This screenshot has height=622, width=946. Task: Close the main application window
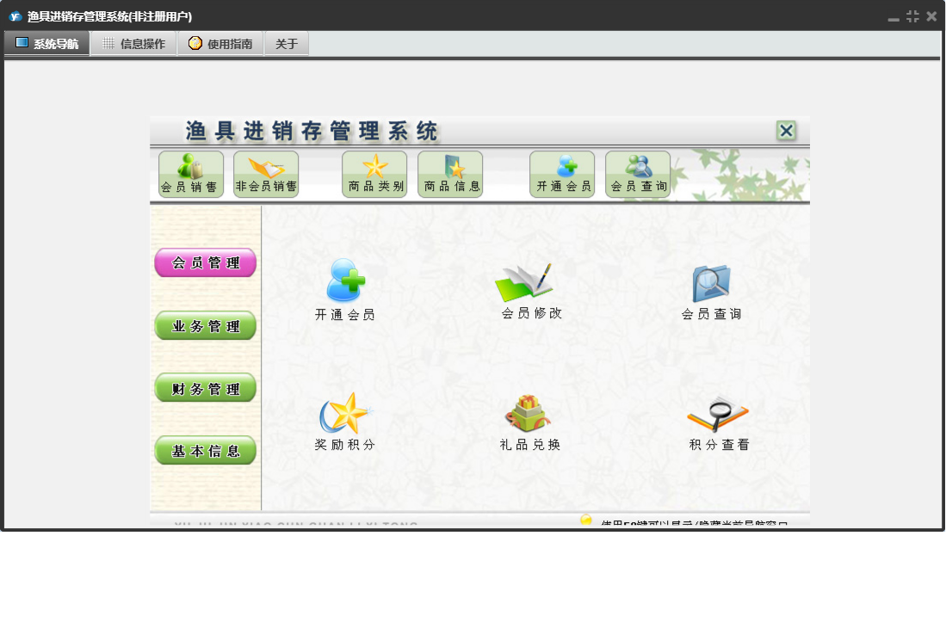(931, 16)
